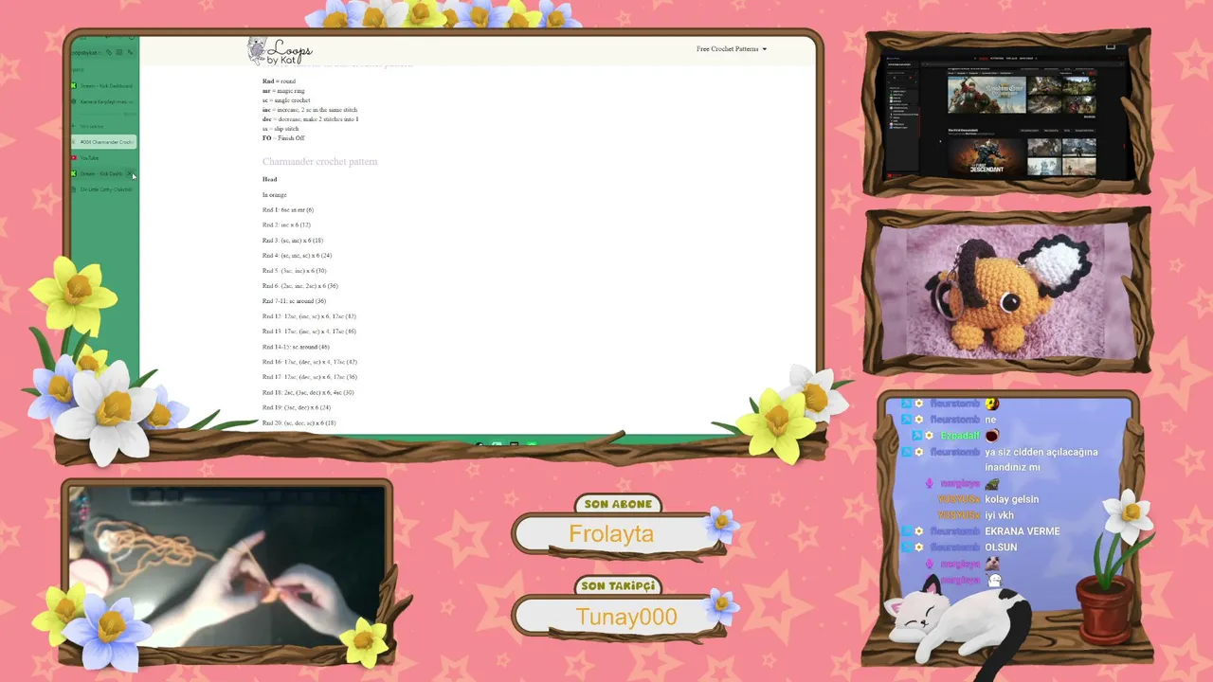The height and width of the screenshot is (682, 1213).
Task: Open the Little Cathy Crochet sidebar tab
Action: point(103,189)
